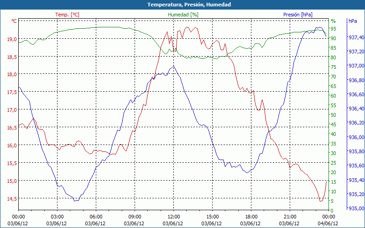Viewport: 365px width, 228px height.
Task: Click the '935,00' pressure axis value
Action: pyautogui.click(x=355, y=208)
